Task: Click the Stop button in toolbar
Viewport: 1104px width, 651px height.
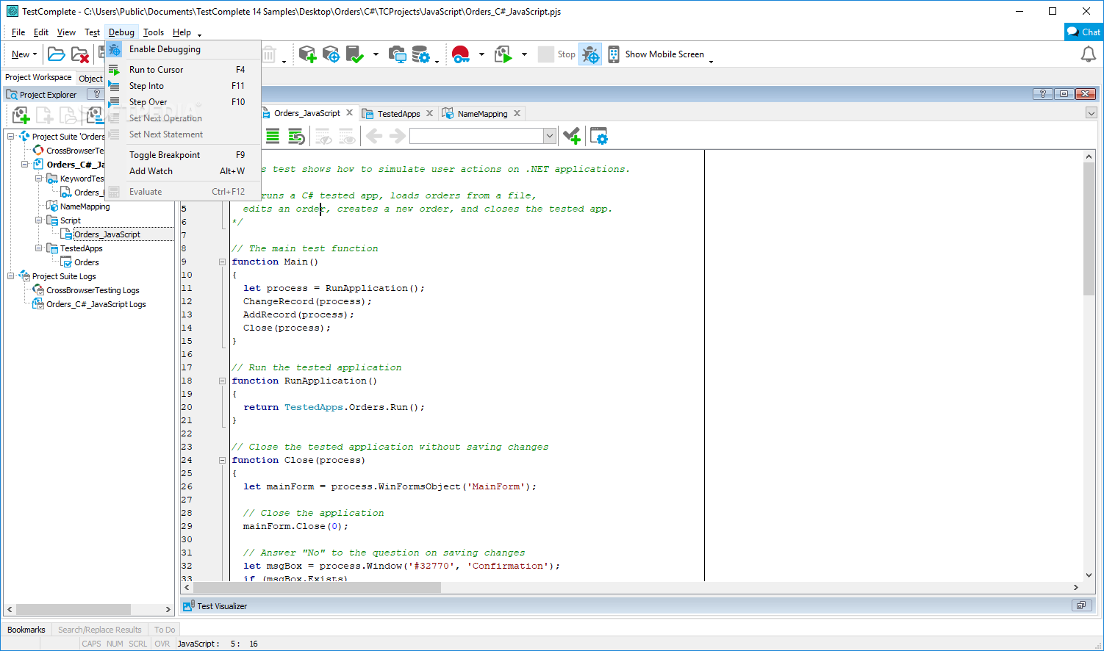Action: coord(557,54)
